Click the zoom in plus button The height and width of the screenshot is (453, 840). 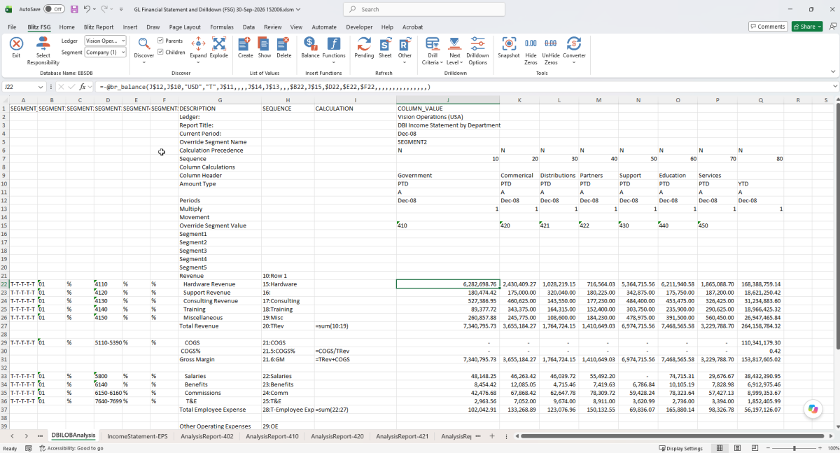point(820,448)
